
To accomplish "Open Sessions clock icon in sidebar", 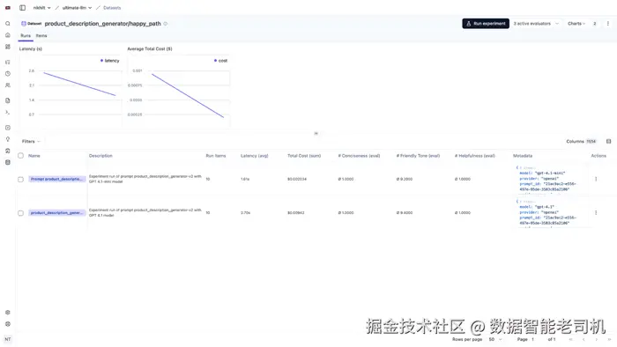I will point(7,73).
